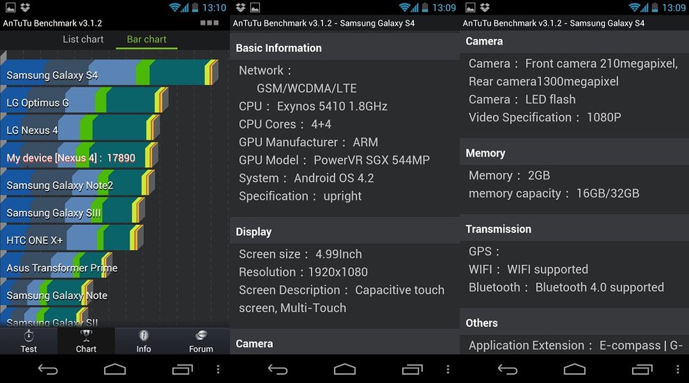Tap battery icon in left status bar
This screenshot has height=383, width=689.
[x=195, y=8]
